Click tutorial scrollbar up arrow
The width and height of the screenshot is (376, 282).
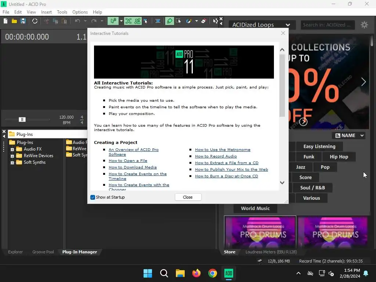(282, 50)
